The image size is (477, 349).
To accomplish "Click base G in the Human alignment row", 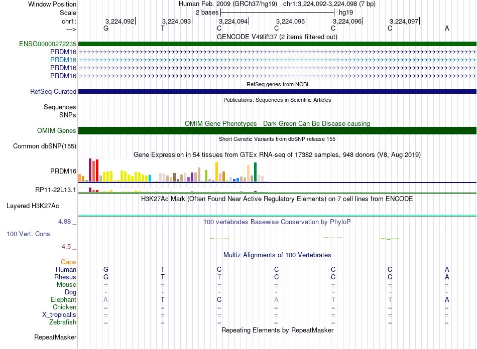I will click(106, 269).
